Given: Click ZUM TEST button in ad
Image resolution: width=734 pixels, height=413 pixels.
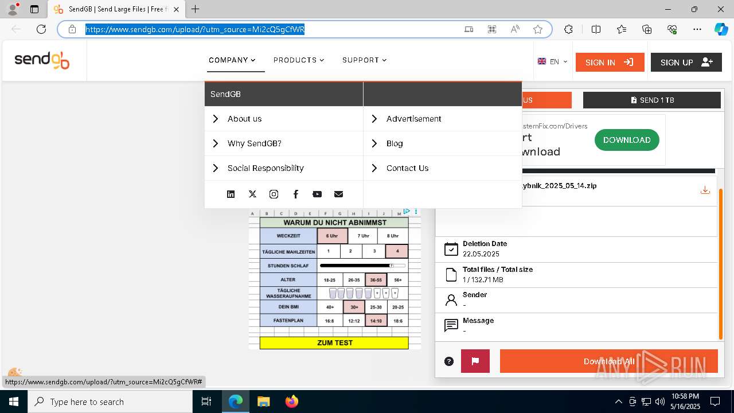Looking at the screenshot, I should (x=334, y=343).
